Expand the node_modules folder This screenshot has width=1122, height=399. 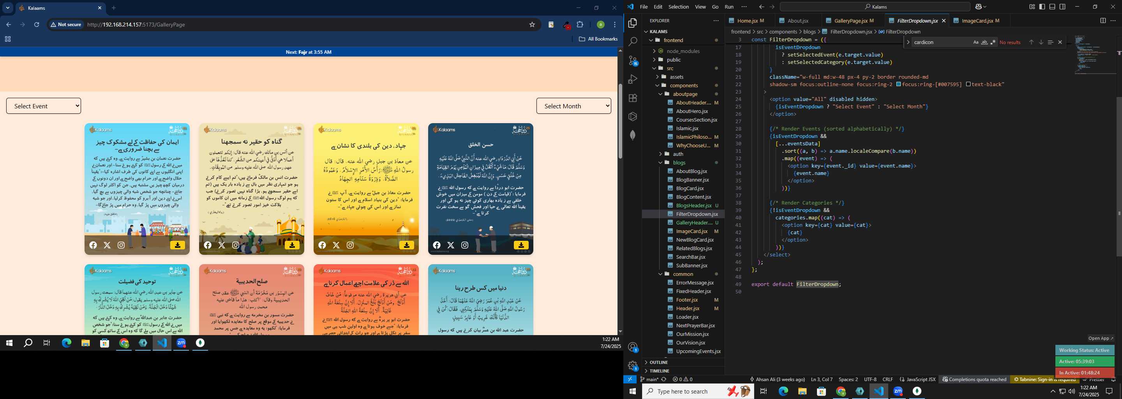(654, 51)
